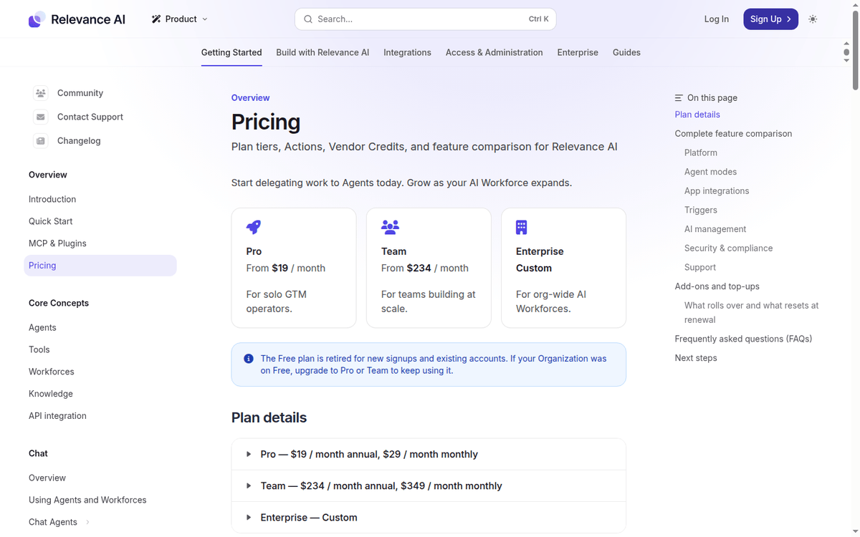Click the Sign Up button
The width and height of the screenshot is (860, 537).
point(771,19)
